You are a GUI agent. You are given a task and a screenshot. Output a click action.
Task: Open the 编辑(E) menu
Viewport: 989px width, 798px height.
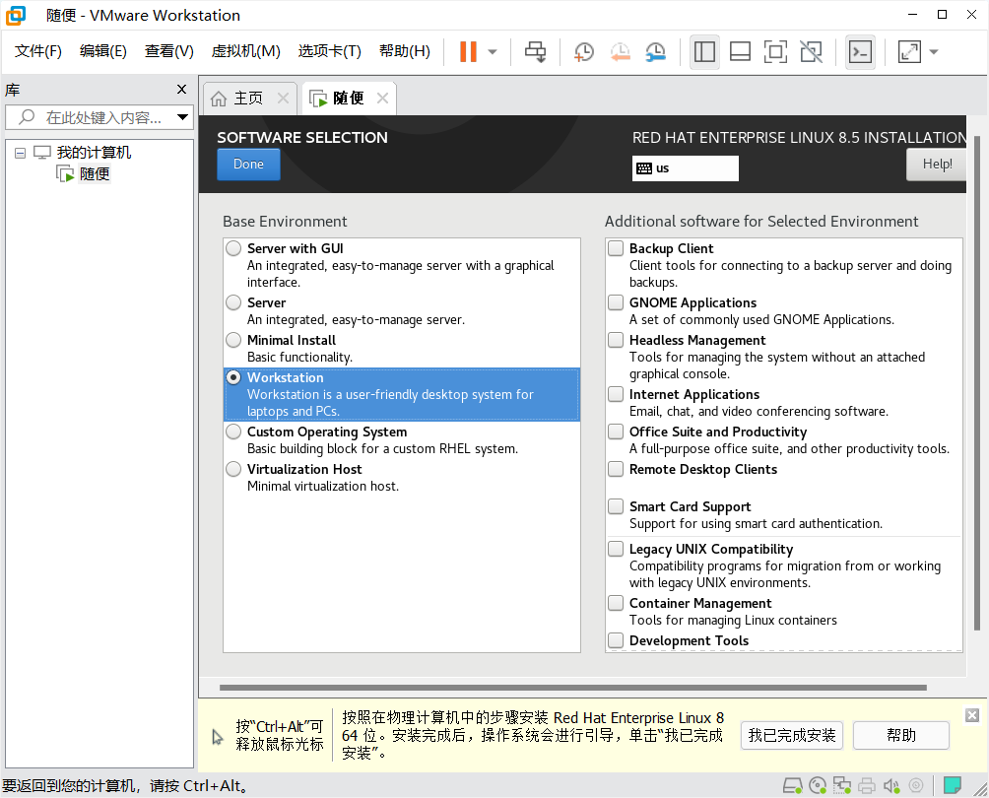click(x=102, y=51)
